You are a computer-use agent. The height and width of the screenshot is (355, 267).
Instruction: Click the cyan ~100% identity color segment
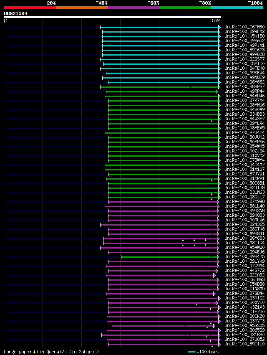coord(237,8)
